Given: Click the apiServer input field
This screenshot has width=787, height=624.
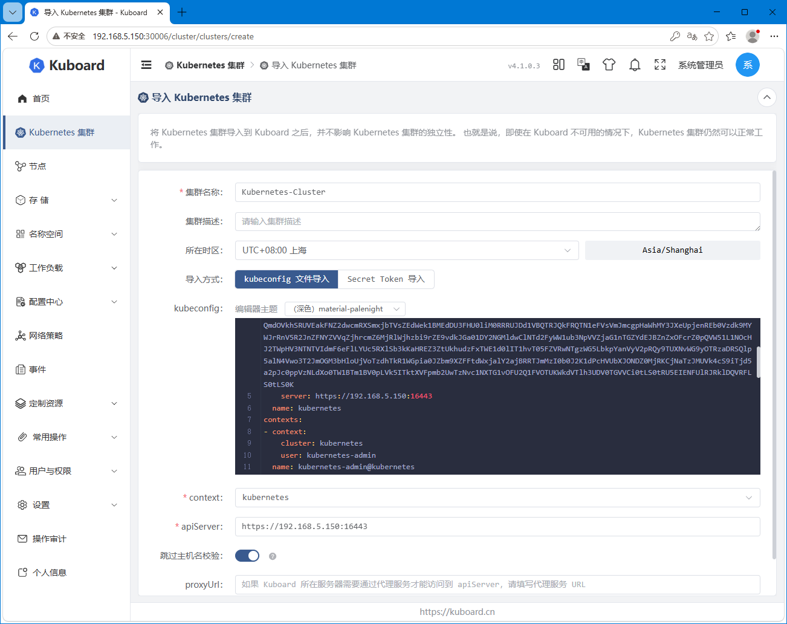Looking at the screenshot, I should tap(497, 527).
